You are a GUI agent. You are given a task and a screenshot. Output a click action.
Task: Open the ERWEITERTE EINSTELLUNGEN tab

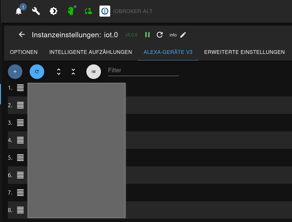click(x=244, y=52)
